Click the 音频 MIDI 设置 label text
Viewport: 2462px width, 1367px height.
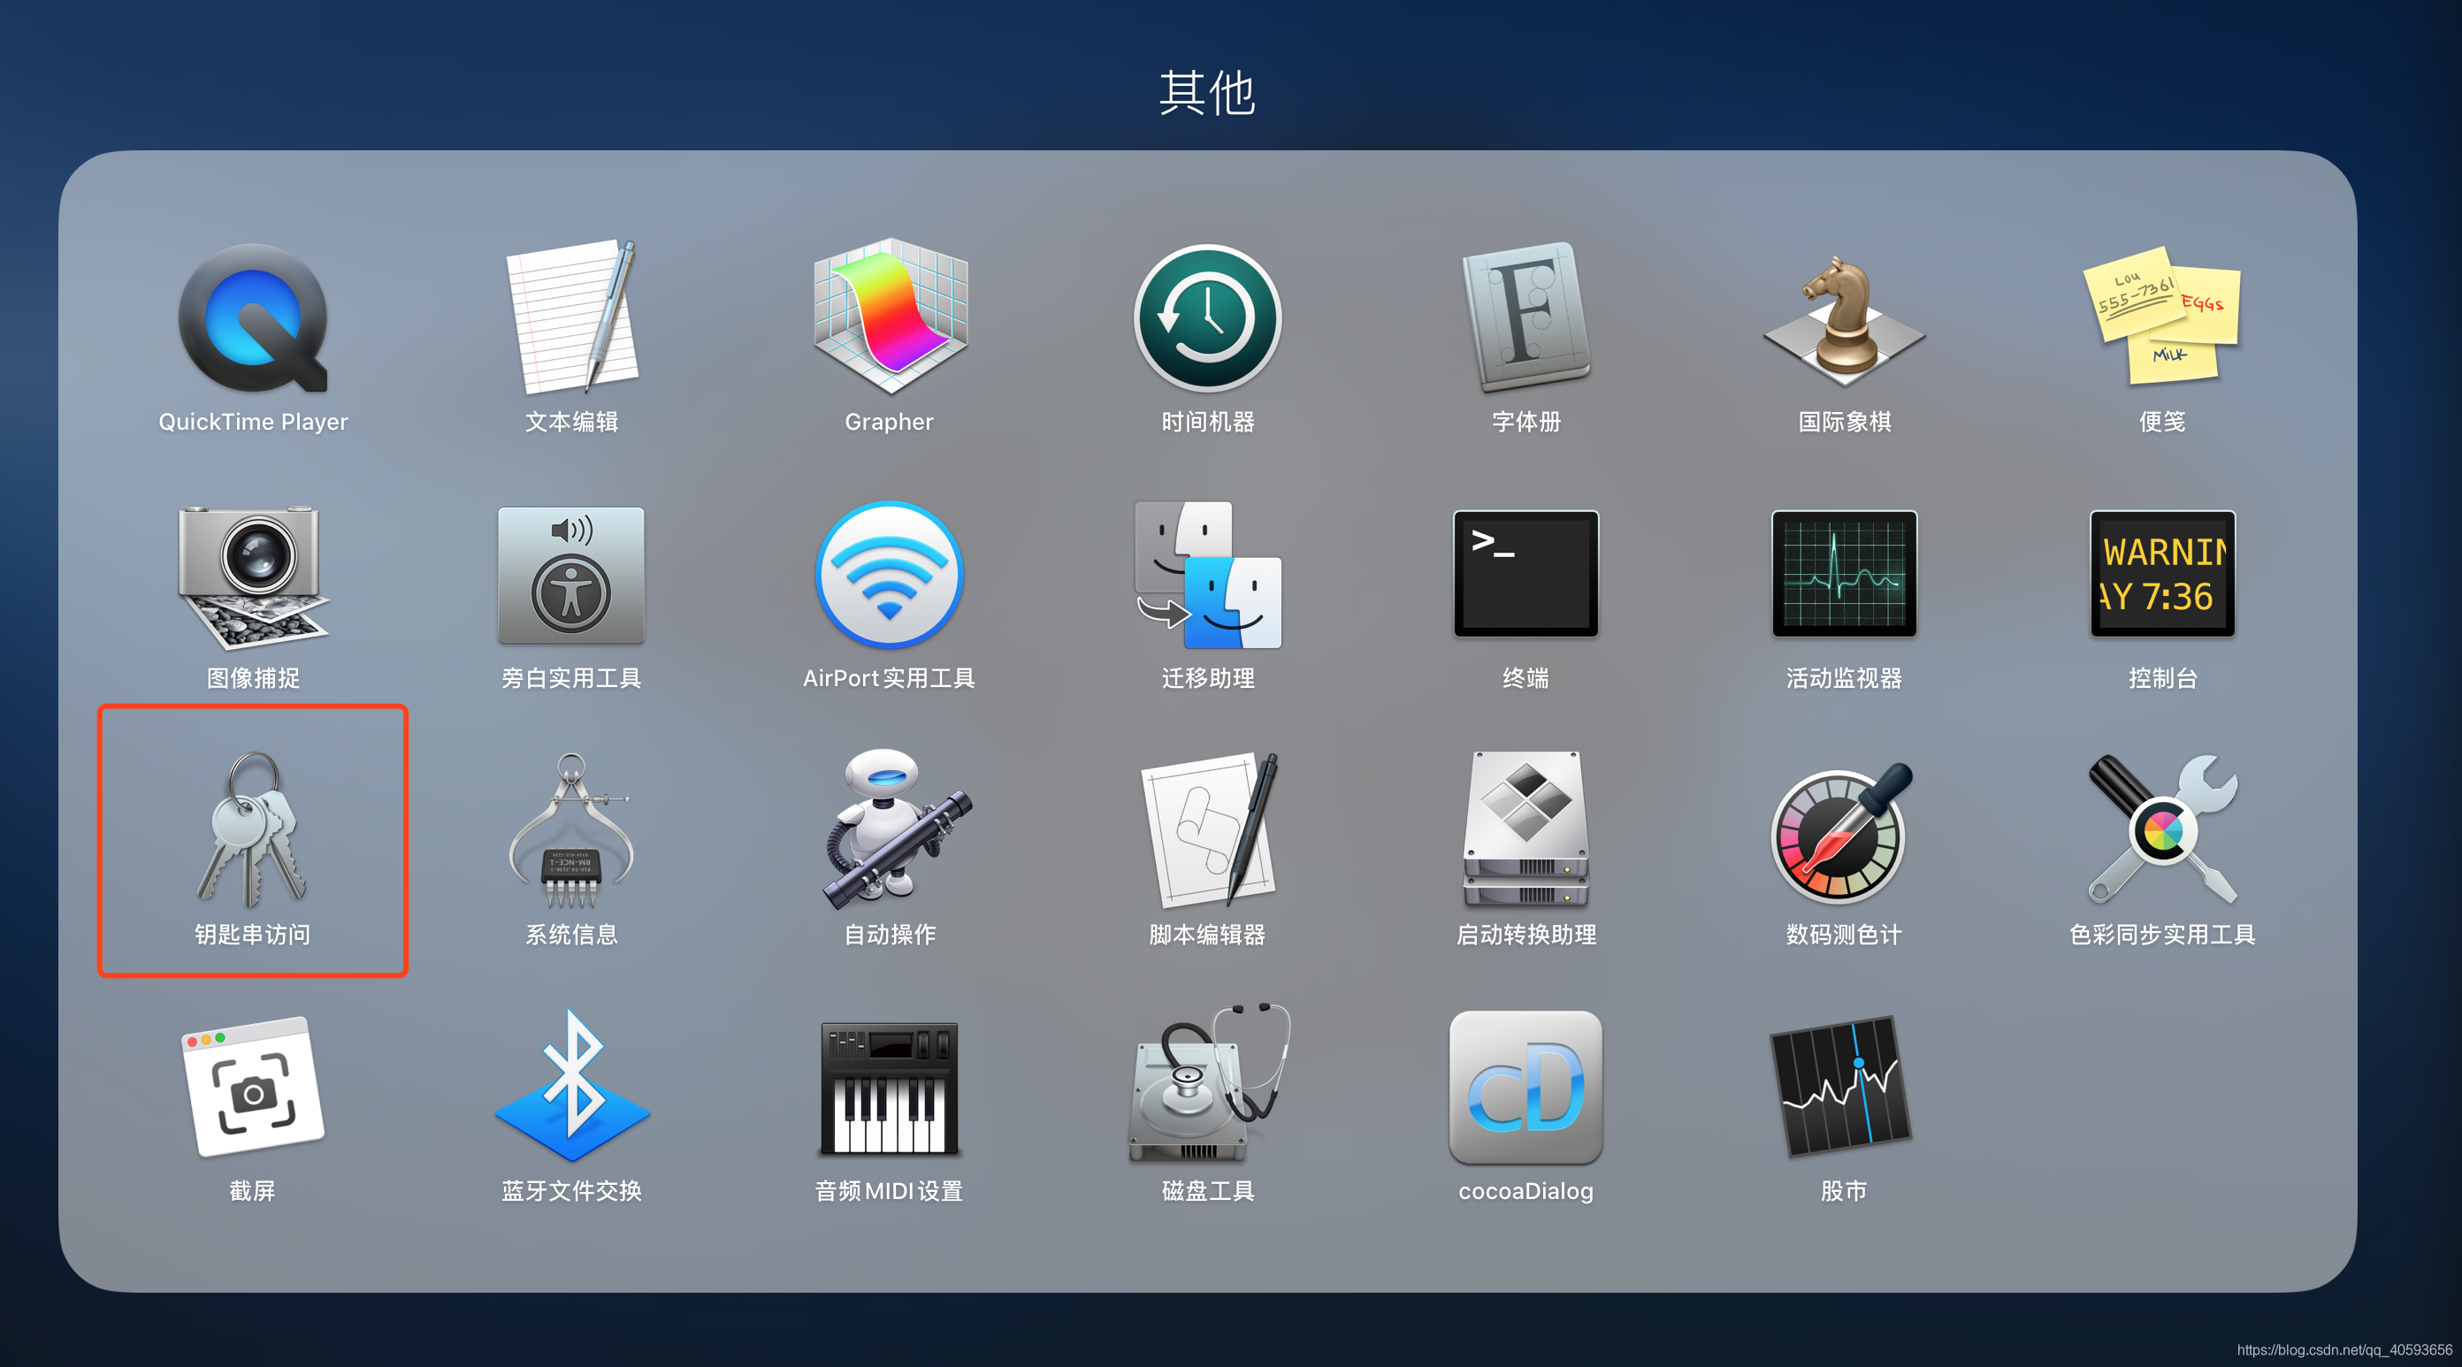(x=890, y=1191)
